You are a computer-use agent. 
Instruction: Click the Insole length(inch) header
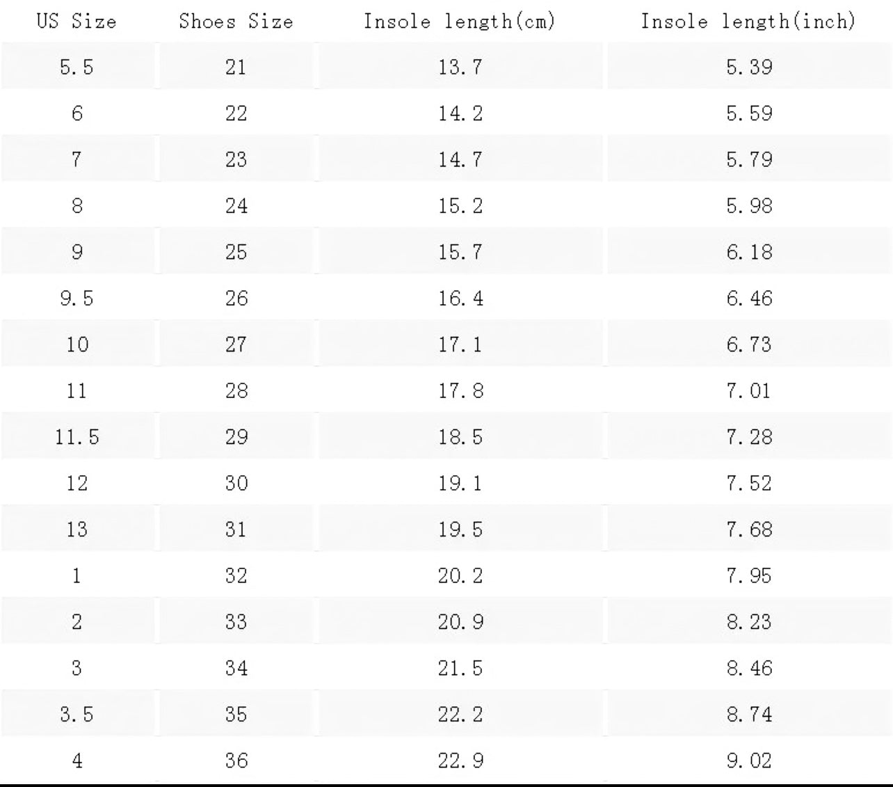coord(748,21)
